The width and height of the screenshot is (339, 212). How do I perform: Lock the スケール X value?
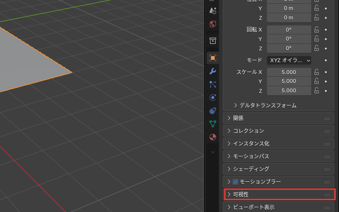click(316, 72)
